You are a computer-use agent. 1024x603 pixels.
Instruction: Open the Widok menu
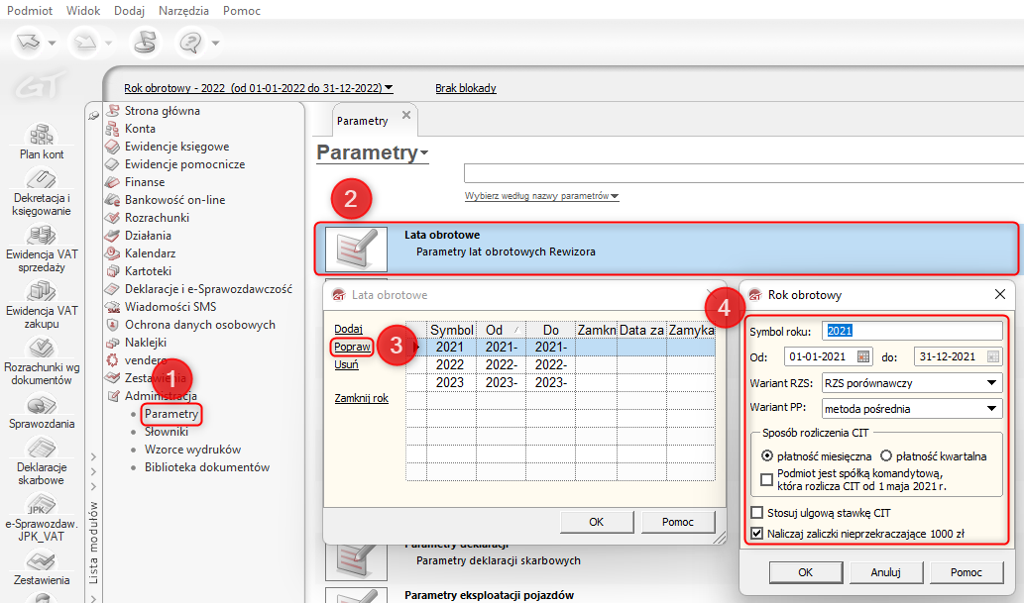(83, 11)
